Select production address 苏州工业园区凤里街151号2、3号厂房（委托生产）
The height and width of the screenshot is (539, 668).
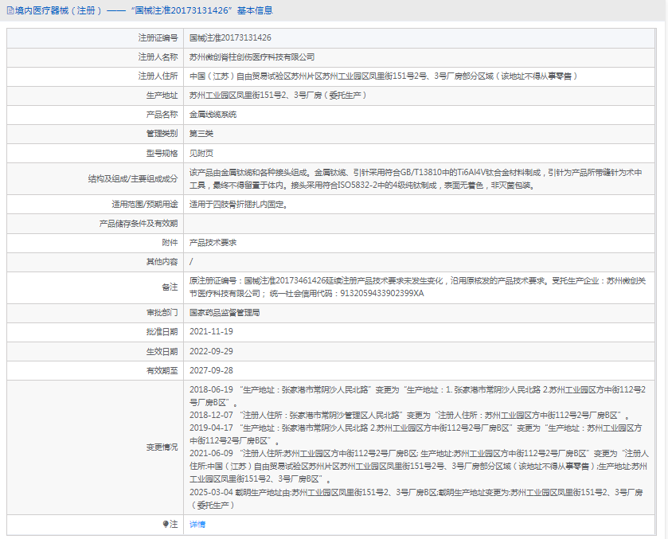tap(278, 96)
